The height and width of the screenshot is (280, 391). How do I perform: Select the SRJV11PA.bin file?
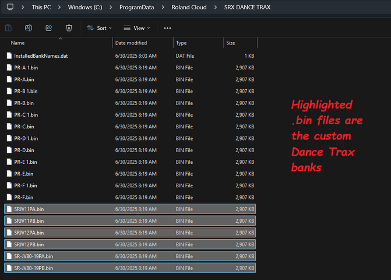(130, 209)
